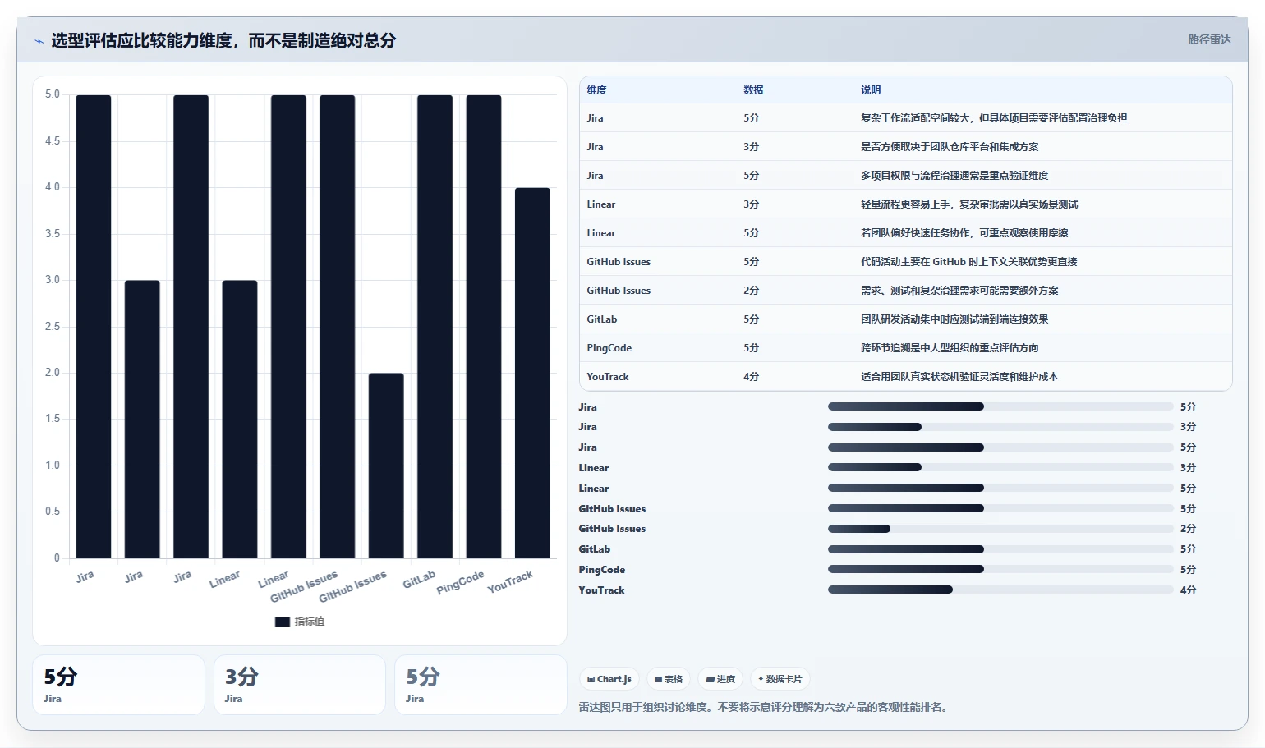Click the cell 是否方便取决于团队仓库平台和集成方案
This screenshot has width=1265, height=748.
coord(950,147)
